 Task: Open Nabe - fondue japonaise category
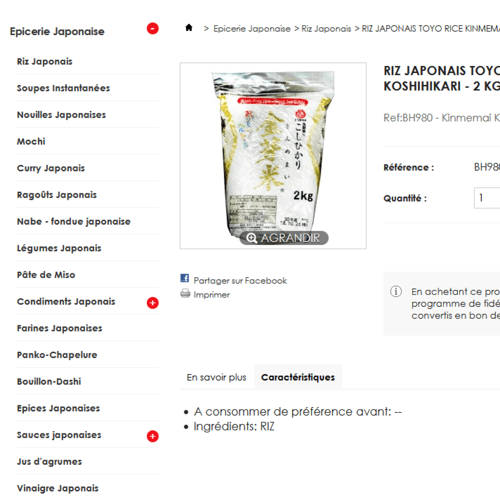74,221
